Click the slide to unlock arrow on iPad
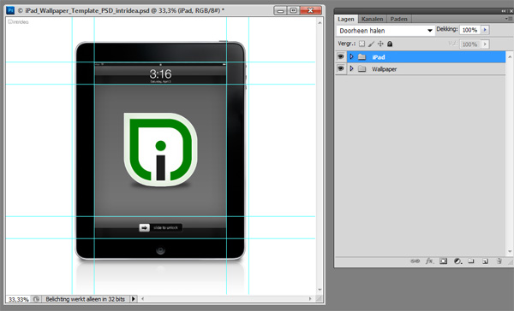The height and width of the screenshot is (311, 514). click(144, 227)
